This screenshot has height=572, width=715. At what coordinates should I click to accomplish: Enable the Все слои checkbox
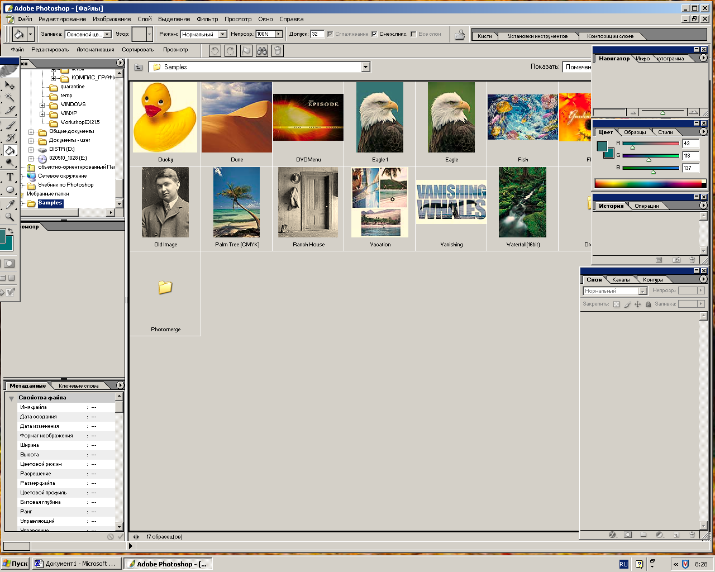click(x=413, y=34)
